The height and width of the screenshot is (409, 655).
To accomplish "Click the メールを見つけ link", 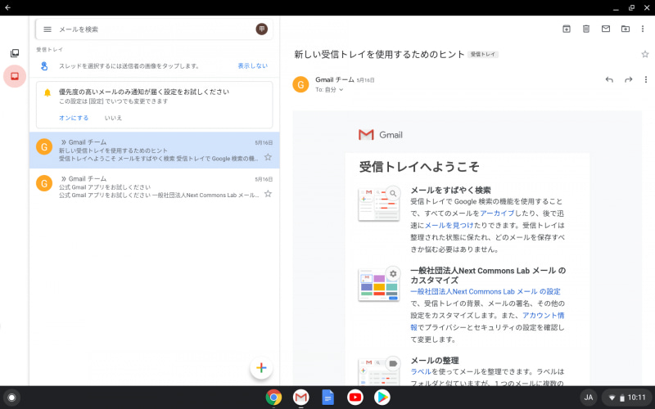I will pyautogui.click(x=449, y=226).
